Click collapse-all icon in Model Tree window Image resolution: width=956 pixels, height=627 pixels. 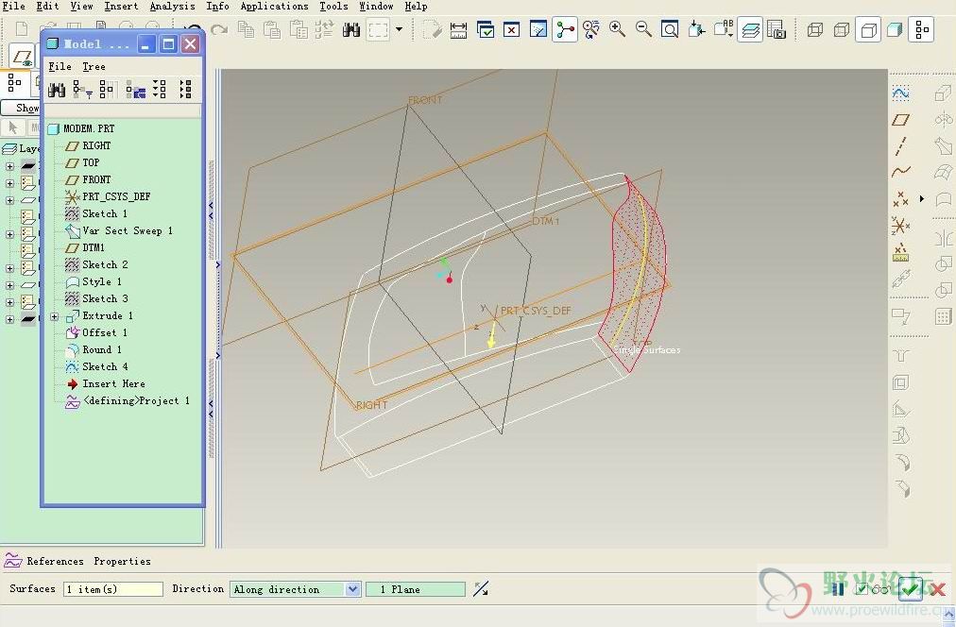186,89
